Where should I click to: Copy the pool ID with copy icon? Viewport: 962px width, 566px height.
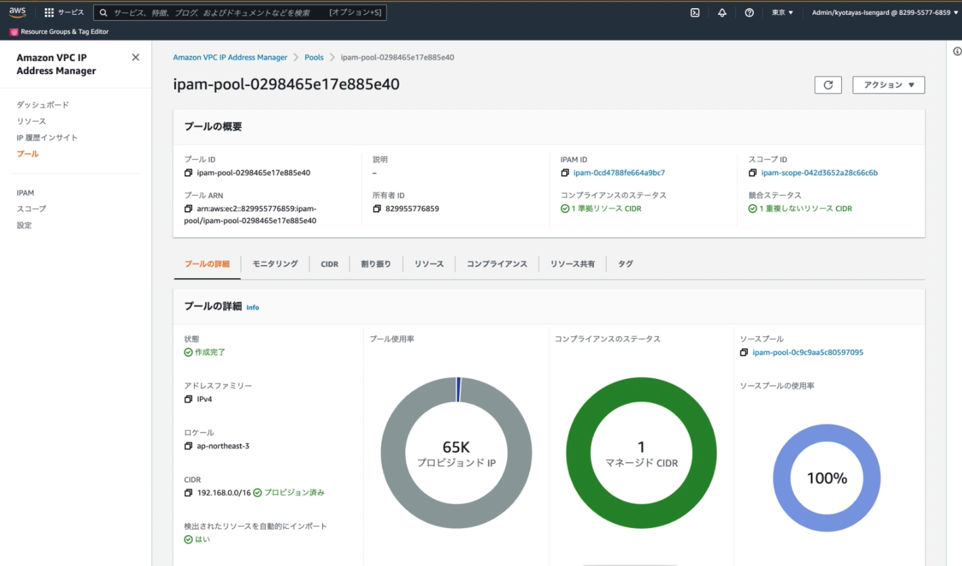coord(188,173)
